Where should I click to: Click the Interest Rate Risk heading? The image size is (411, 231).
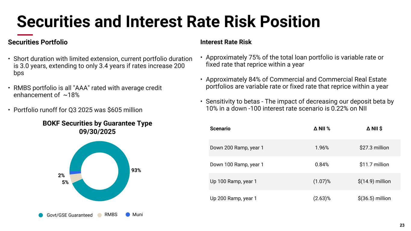point(226,42)
